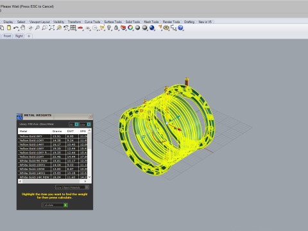308x231 pixels.
Task: Click the Lock Objects padlock icon
Action: pos(116,28)
